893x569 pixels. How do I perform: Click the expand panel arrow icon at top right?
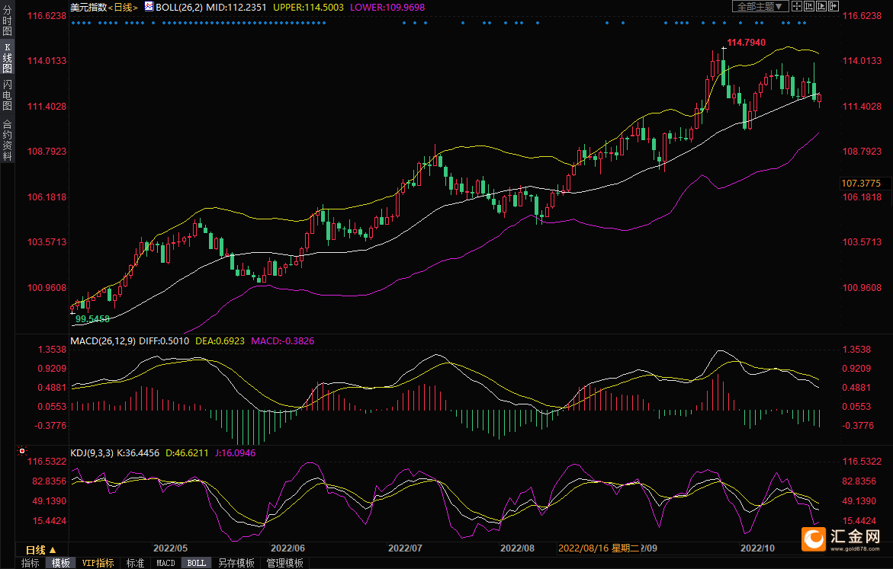(833, 6)
